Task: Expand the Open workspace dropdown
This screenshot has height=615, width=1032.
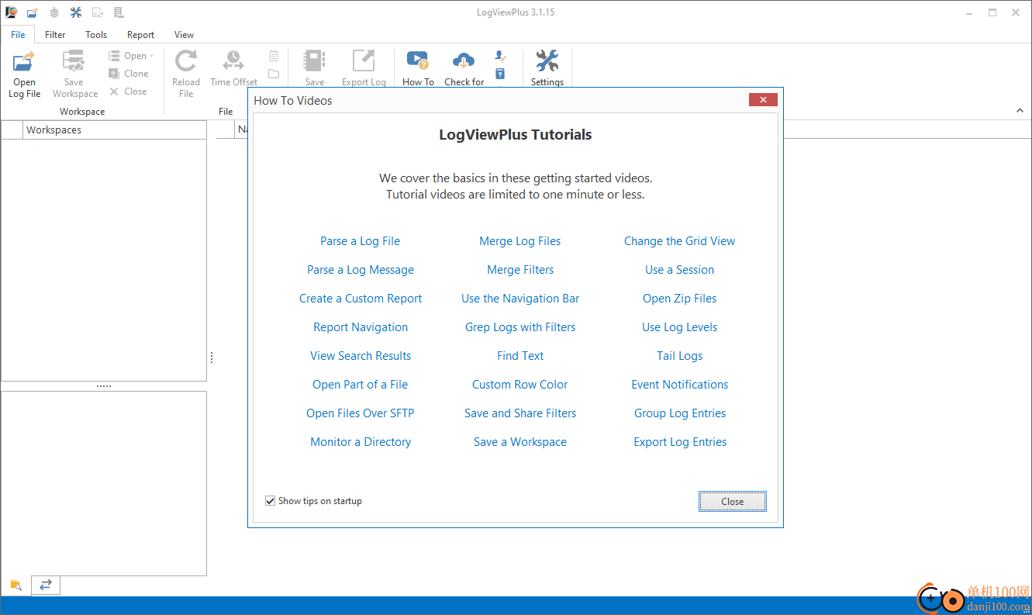Action: click(131, 56)
